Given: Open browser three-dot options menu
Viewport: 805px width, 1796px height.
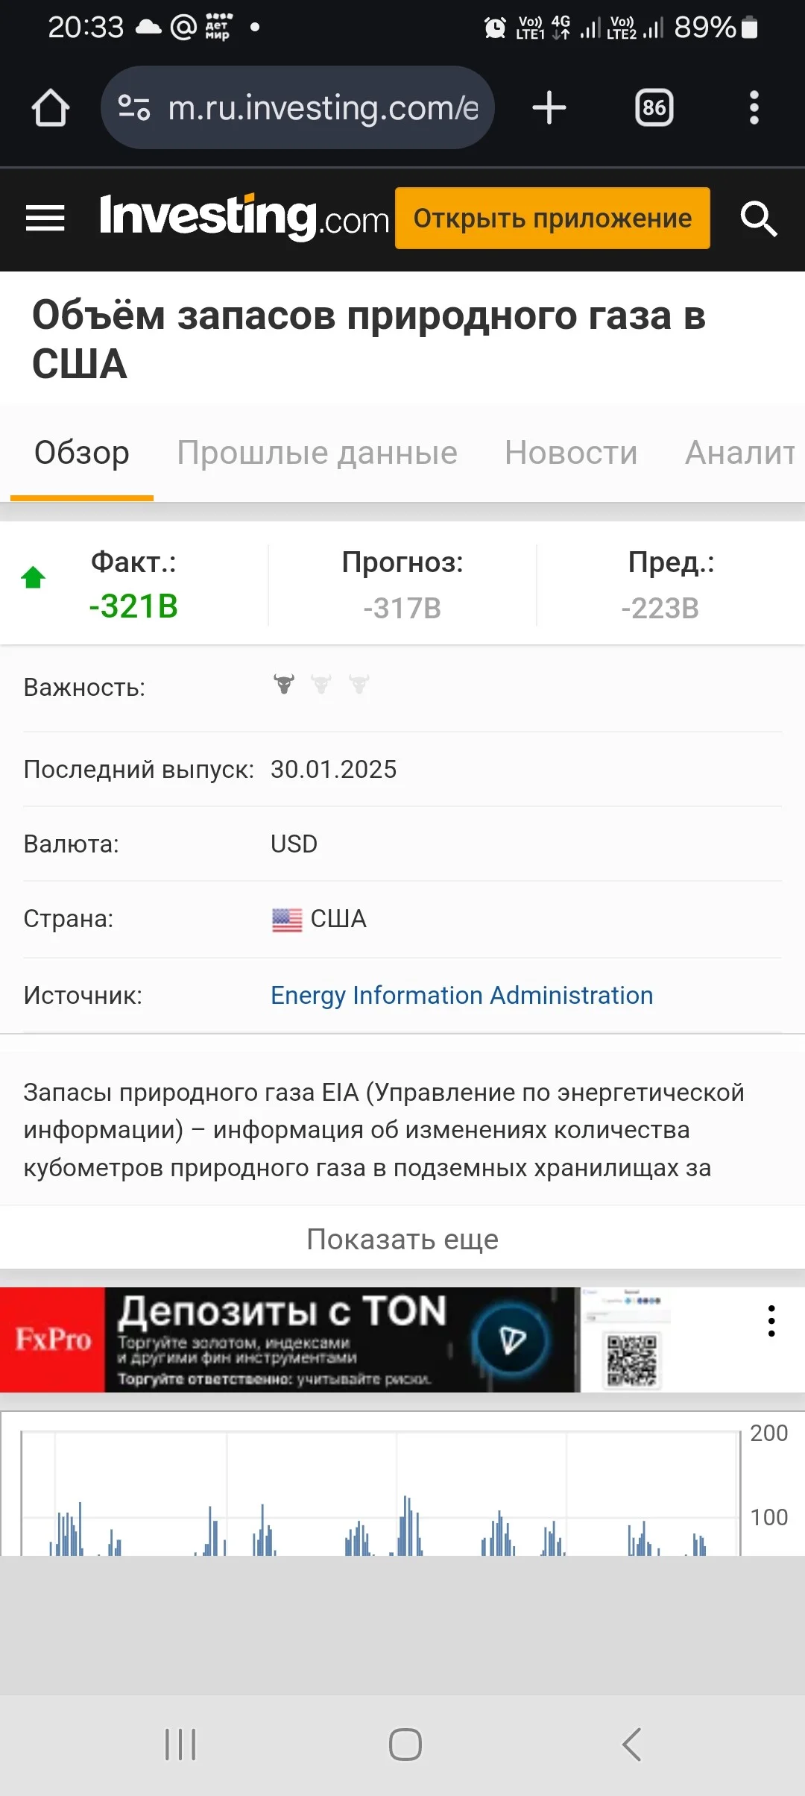Looking at the screenshot, I should tap(754, 107).
